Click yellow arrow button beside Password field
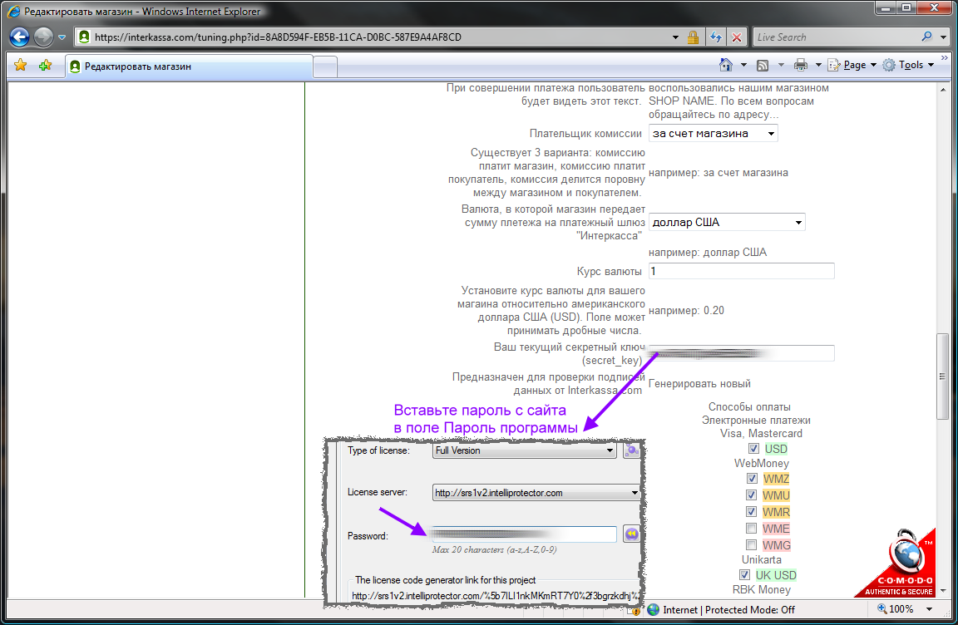Screen dimensions: 958x625 [632, 534]
